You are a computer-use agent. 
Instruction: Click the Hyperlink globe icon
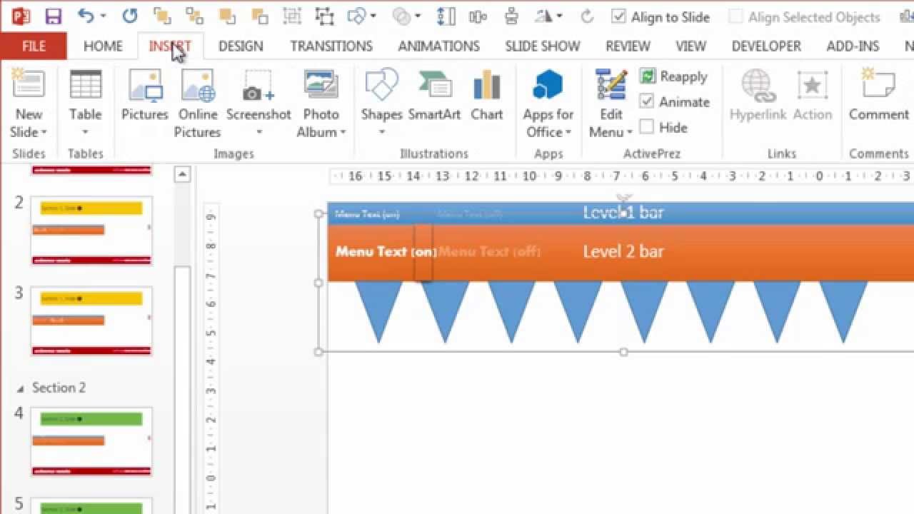[758, 86]
